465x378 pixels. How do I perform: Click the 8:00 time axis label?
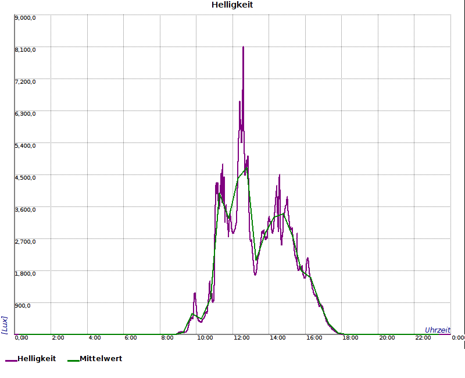coord(167,338)
